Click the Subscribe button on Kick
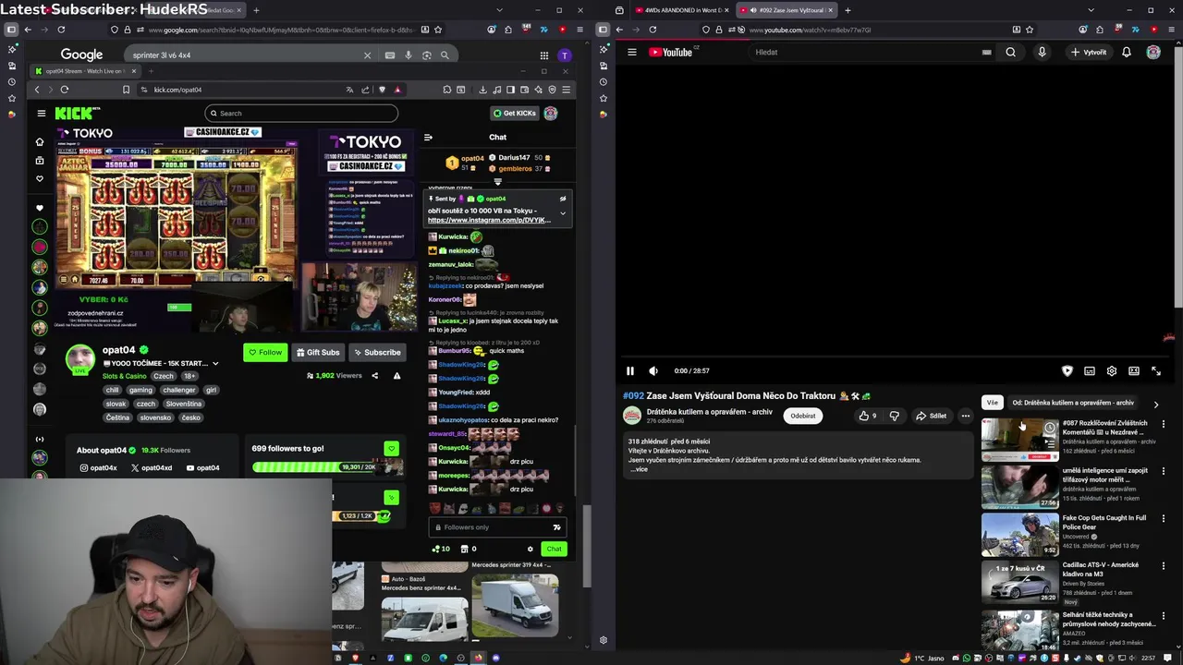 click(x=376, y=352)
